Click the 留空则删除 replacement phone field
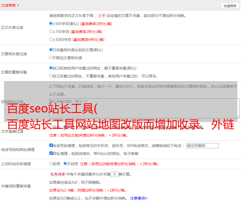The height and width of the screenshot is (203, 241). (x=202, y=146)
